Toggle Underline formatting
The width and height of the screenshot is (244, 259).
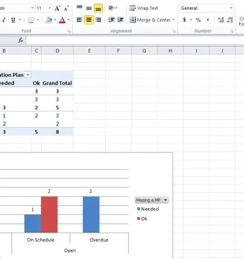13,20
